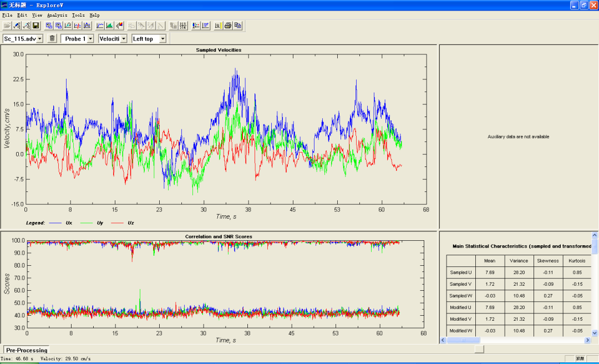Click the Print icon on the toolbar
This screenshot has width=599, height=364.
pyautogui.click(x=228, y=25)
